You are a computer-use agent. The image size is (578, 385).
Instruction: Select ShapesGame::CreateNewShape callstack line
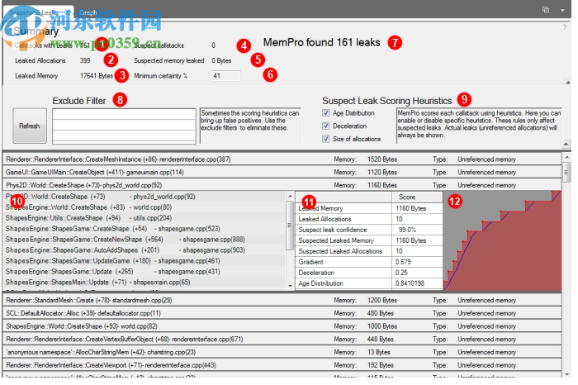[144, 240]
